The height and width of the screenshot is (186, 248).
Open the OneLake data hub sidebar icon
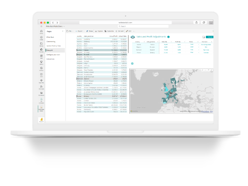(41, 50)
